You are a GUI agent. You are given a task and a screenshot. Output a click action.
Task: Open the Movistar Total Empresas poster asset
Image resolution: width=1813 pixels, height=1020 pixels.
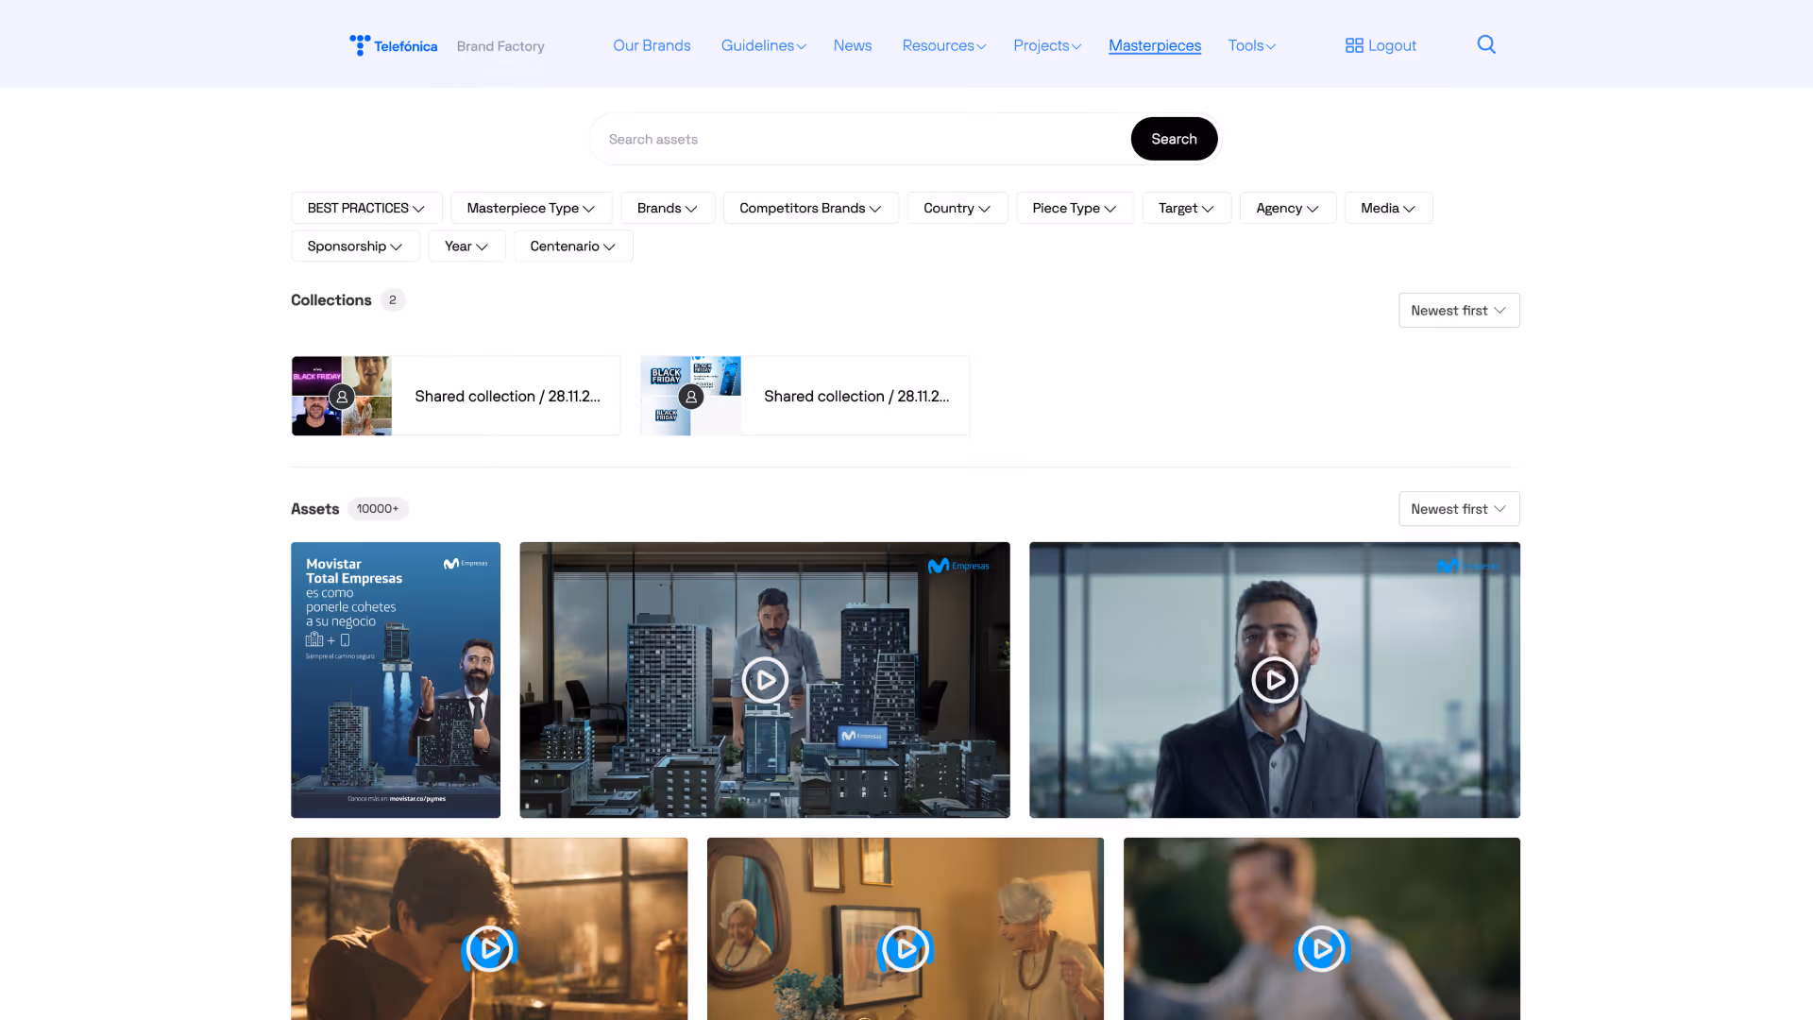(396, 680)
